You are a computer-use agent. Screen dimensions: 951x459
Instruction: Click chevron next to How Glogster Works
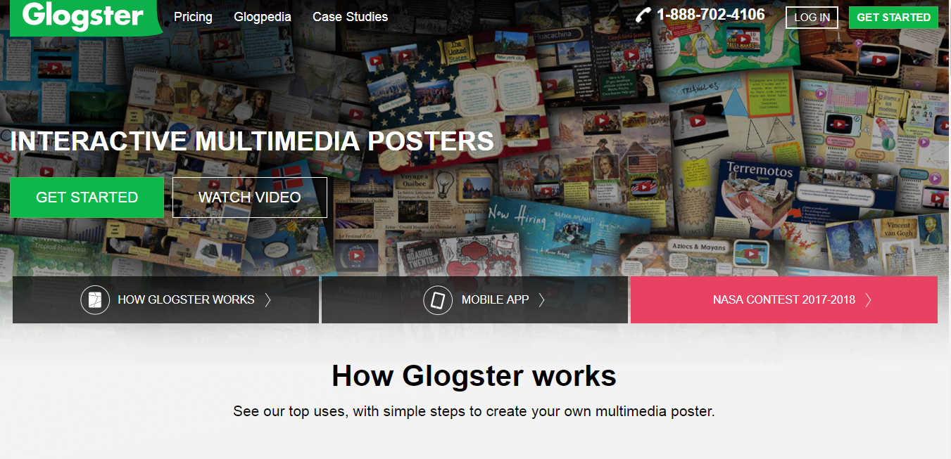[268, 300]
